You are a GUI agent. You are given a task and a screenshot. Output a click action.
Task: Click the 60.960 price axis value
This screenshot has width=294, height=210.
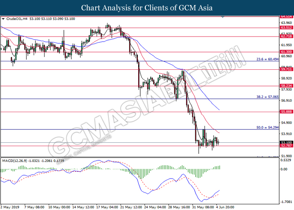tap(286, 56)
